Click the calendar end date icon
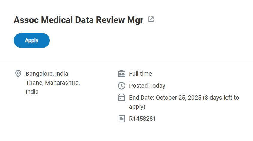253x141 pixels. pyautogui.click(x=121, y=98)
